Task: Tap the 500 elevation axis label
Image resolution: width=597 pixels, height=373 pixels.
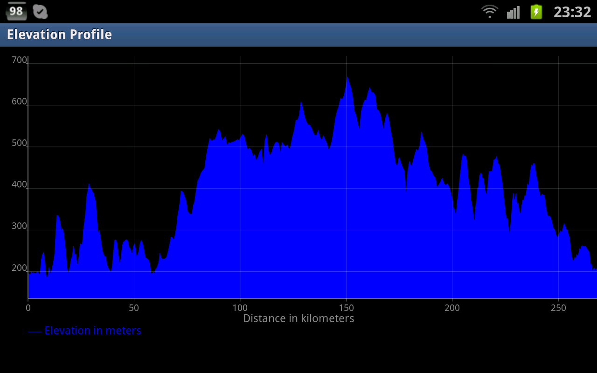Action: click(19, 143)
